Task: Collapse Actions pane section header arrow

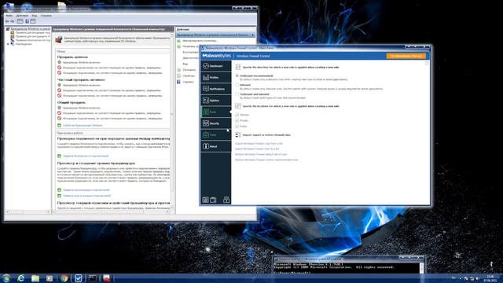Action: pyautogui.click(x=253, y=35)
